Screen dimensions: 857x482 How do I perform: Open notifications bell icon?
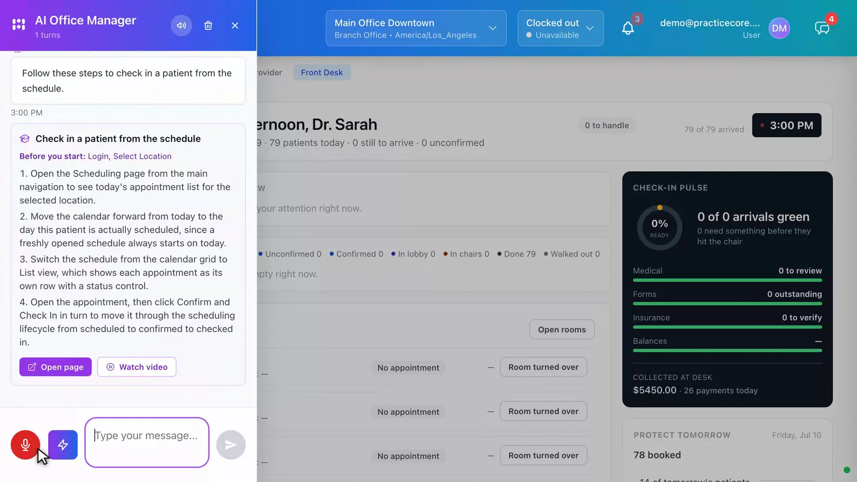click(x=628, y=28)
